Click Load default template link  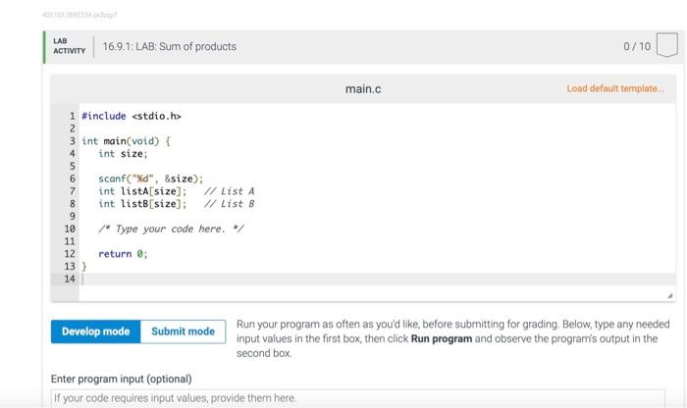click(615, 88)
